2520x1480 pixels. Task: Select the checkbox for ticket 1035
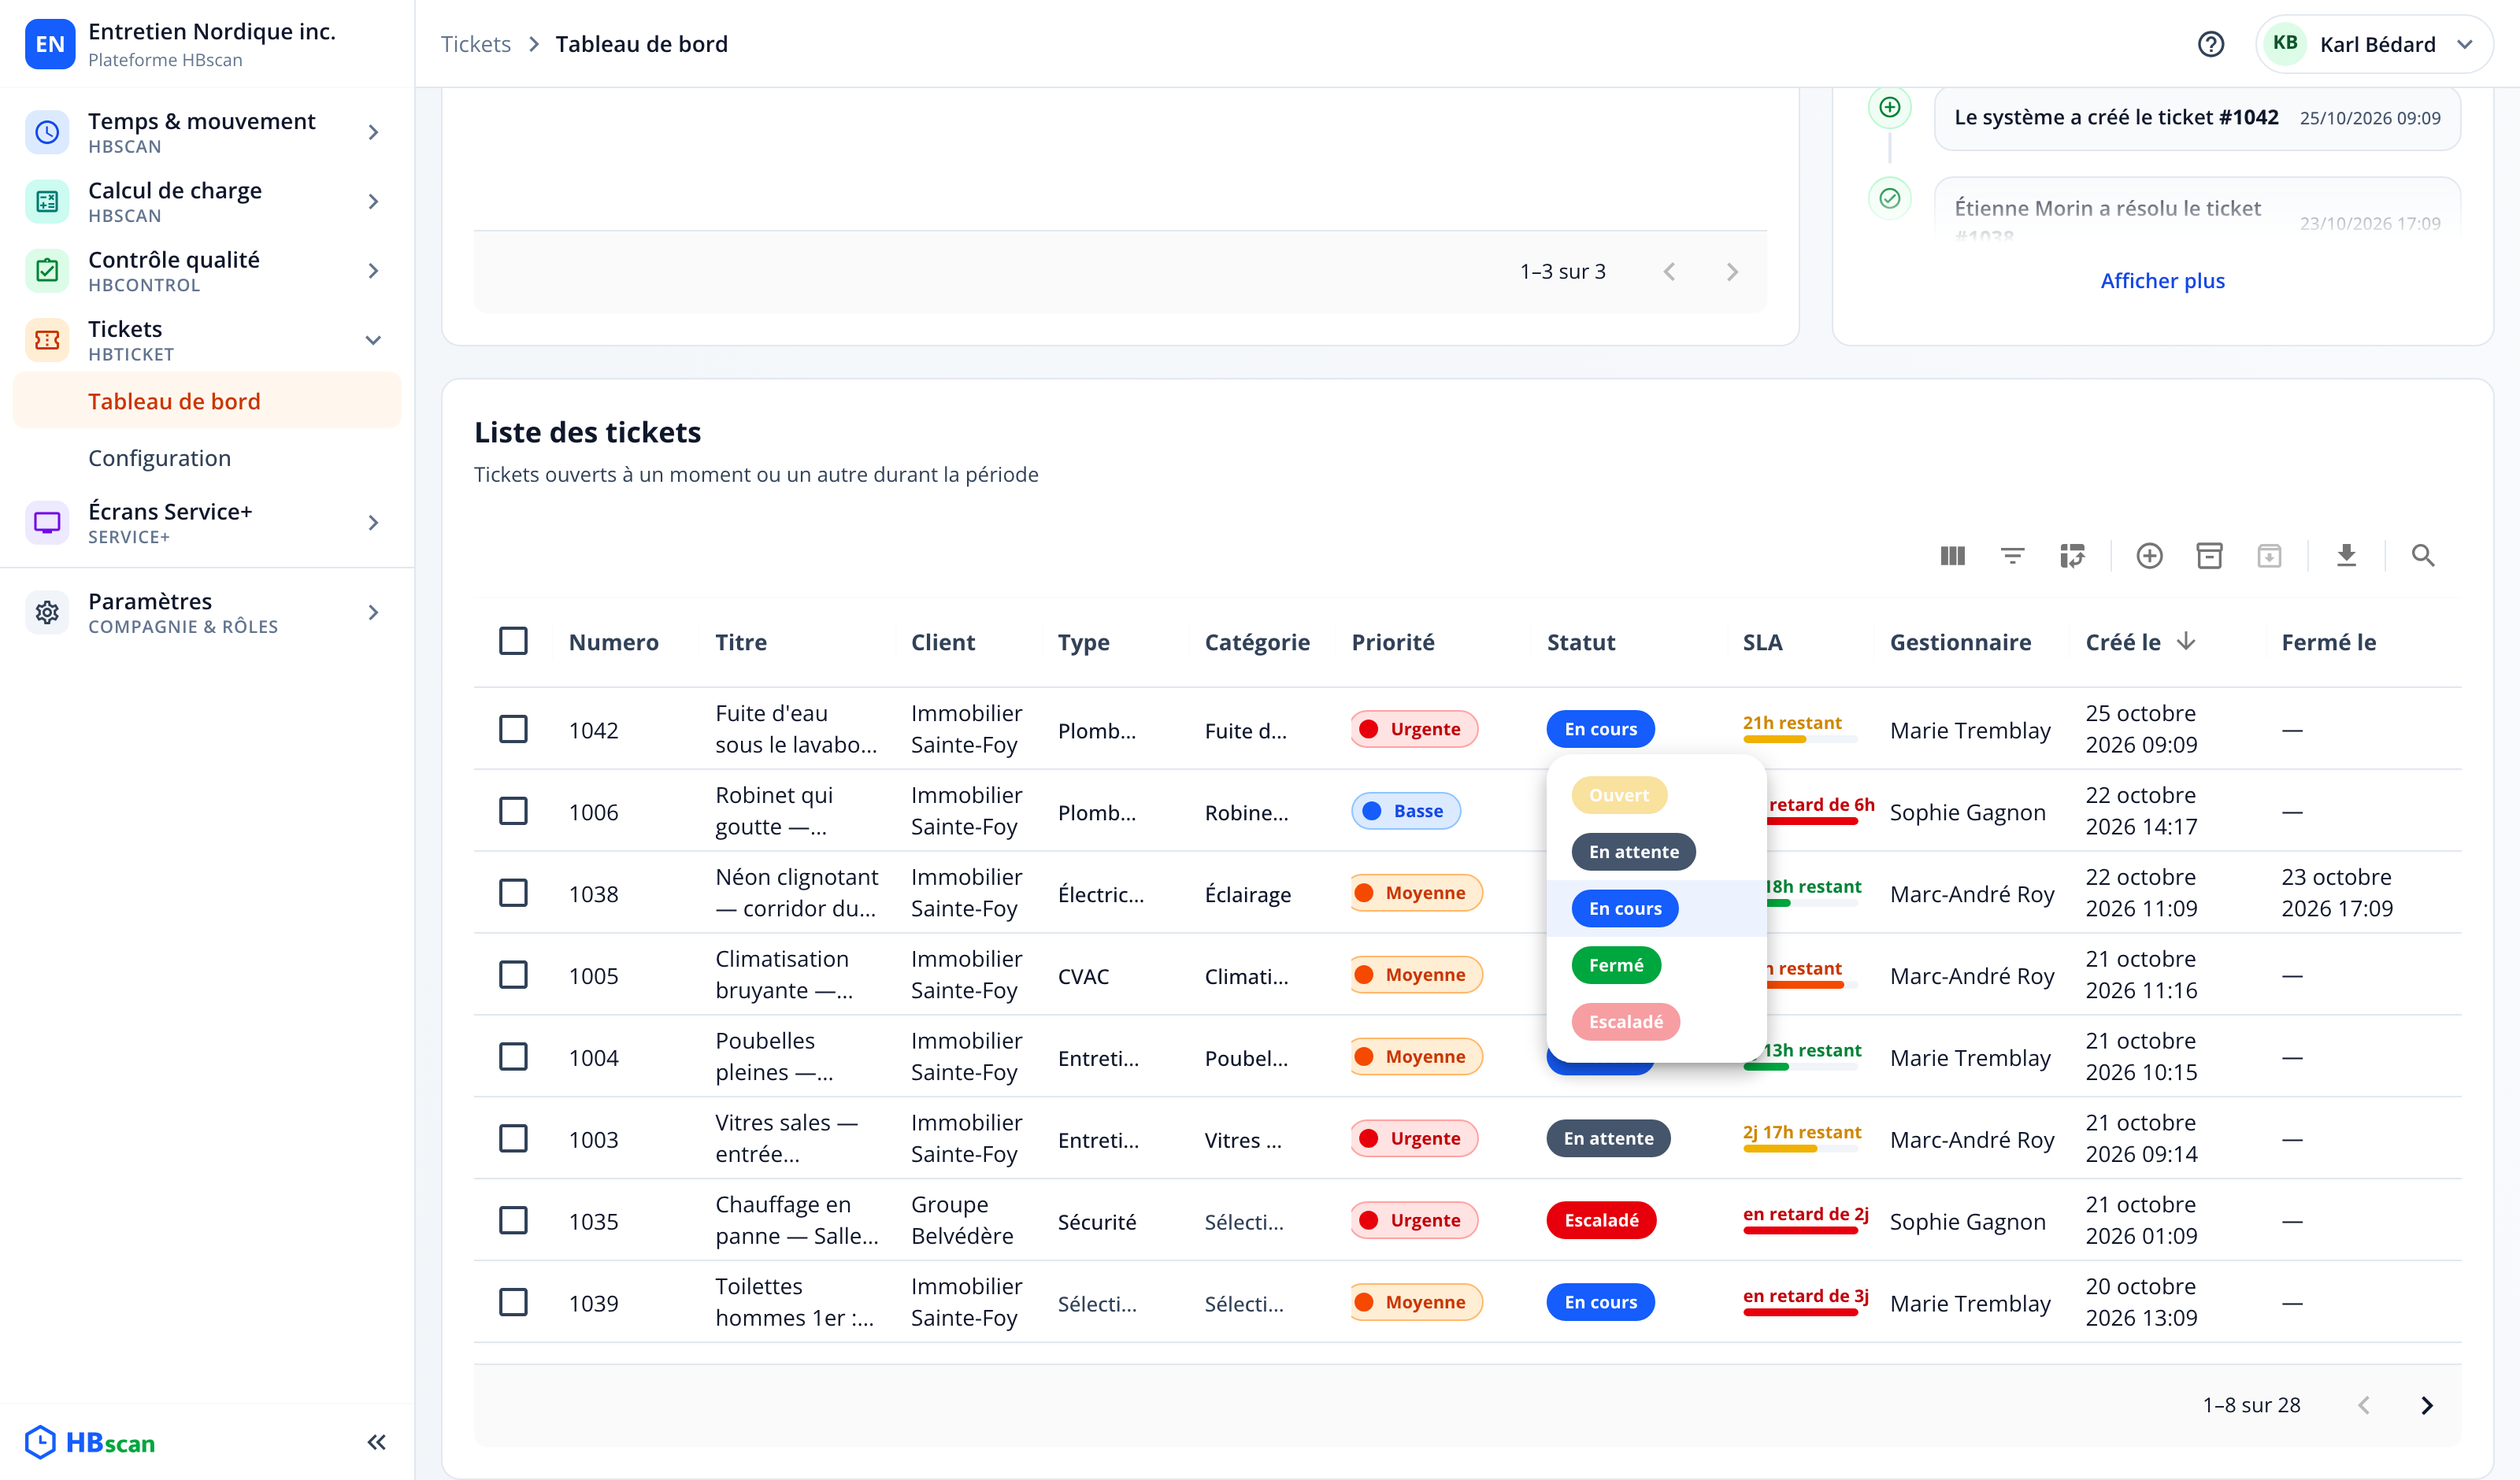[513, 1220]
